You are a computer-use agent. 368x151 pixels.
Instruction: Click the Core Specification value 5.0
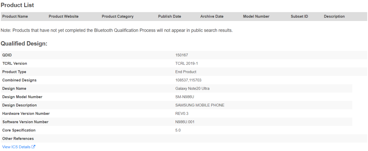point(178,130)
